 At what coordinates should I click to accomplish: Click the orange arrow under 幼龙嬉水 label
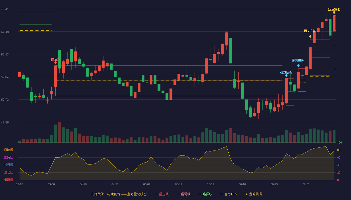pyautogui.click(x=334, y=12)
